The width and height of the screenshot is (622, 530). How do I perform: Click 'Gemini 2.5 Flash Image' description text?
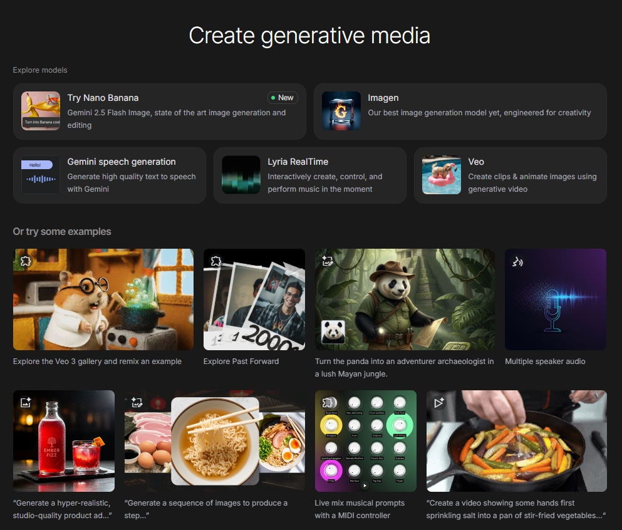pos(177,118)
